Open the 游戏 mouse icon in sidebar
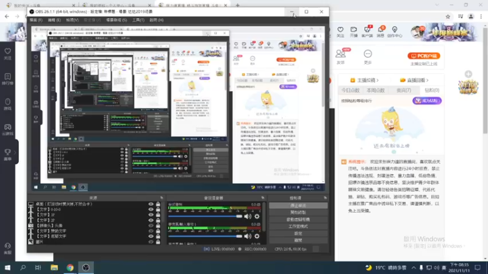488x274 pixels. coord(7,102)
